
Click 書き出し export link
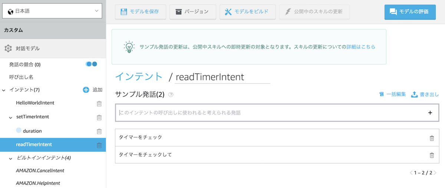click(429, 95)
